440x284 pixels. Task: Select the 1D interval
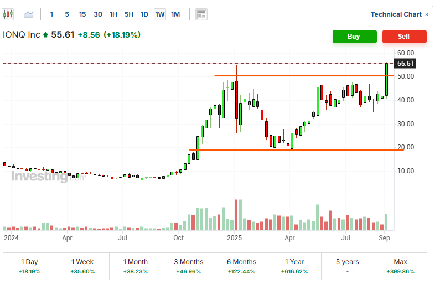(x=144, y=14)
